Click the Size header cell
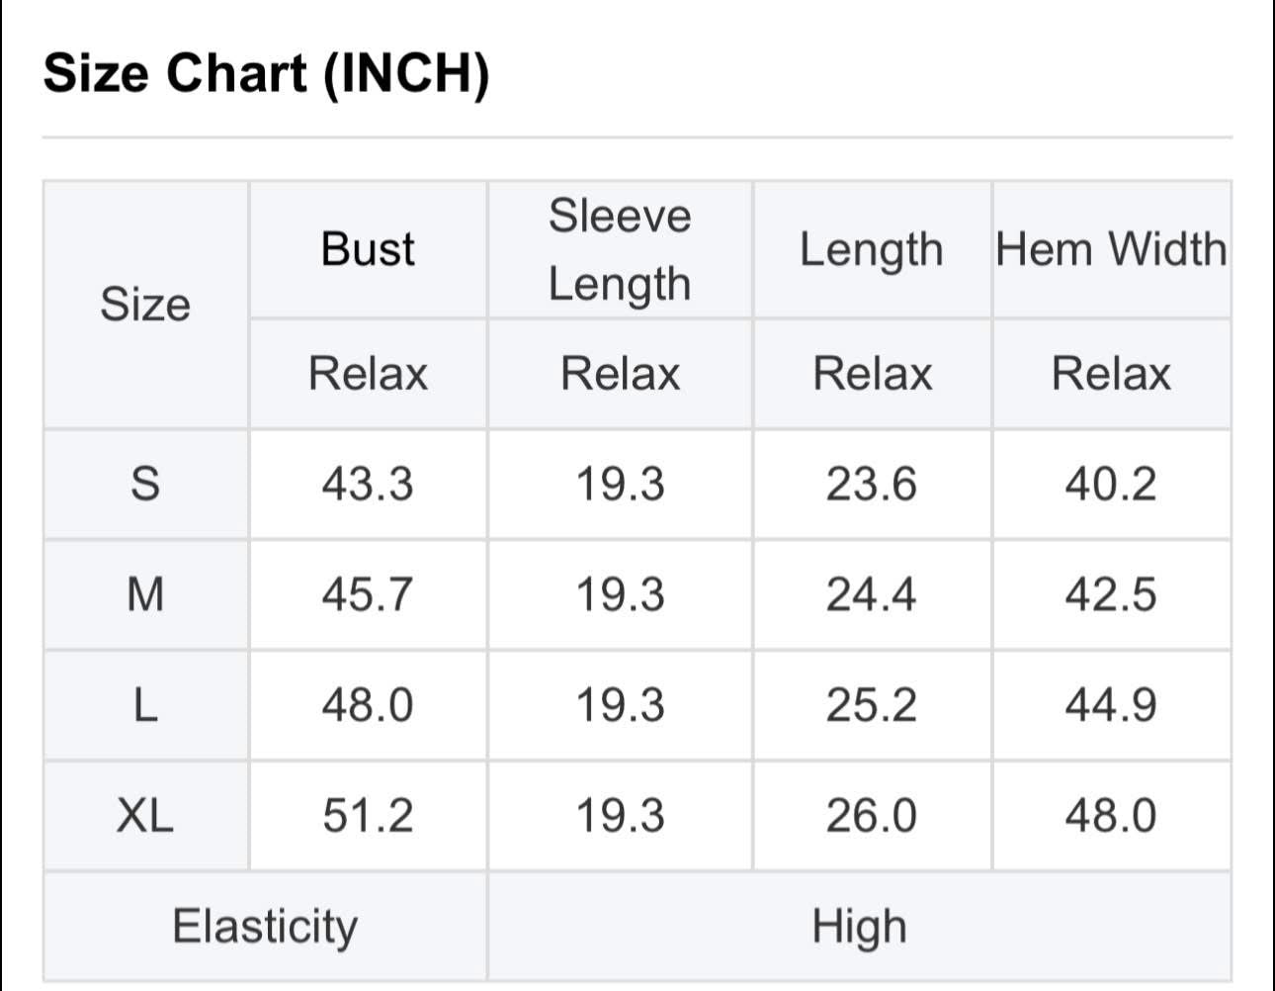This screenshot has width=1275, height=991. pos(145,304)
